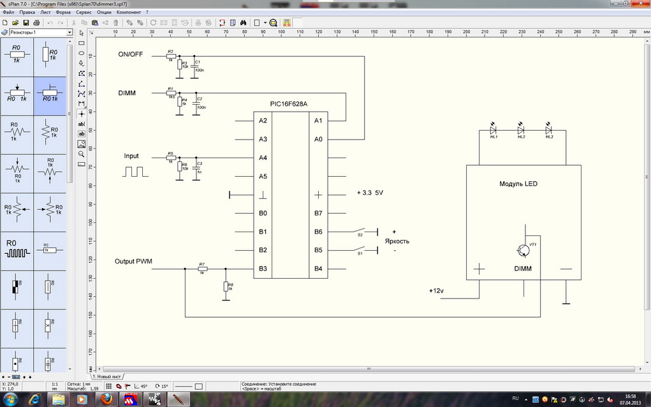
Task: Activate the connection node tool
Action: tap(82, 113)
